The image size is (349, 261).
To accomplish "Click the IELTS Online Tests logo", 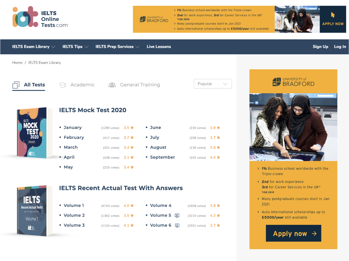I will point(40,17).
